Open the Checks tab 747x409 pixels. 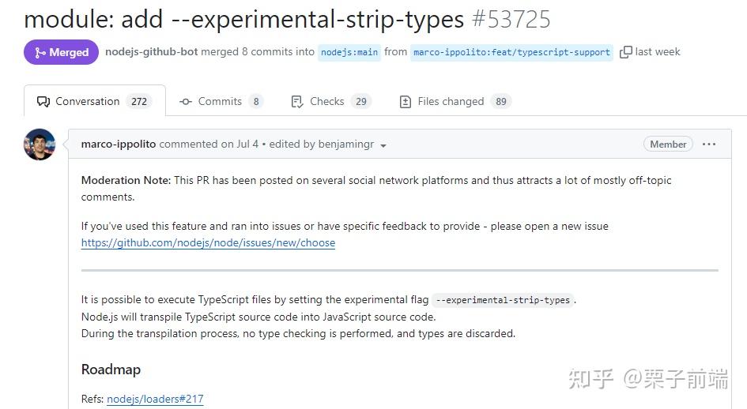326,101
